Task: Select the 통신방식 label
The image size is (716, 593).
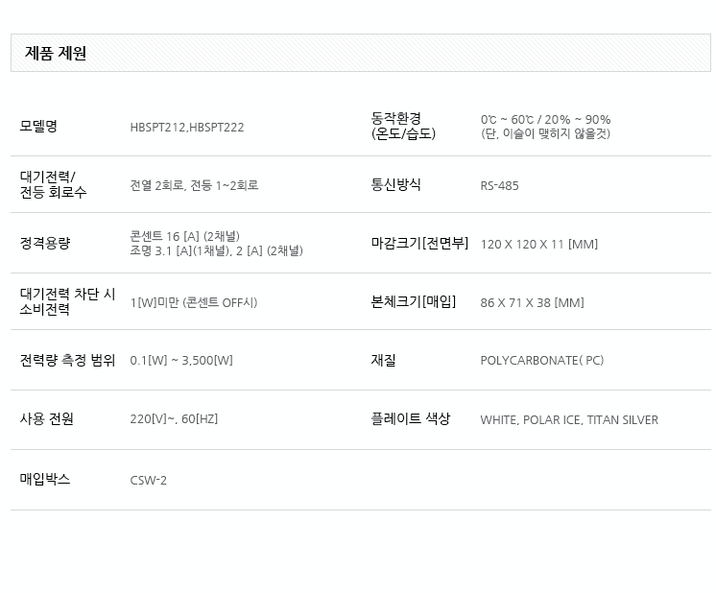Action: 395,184
